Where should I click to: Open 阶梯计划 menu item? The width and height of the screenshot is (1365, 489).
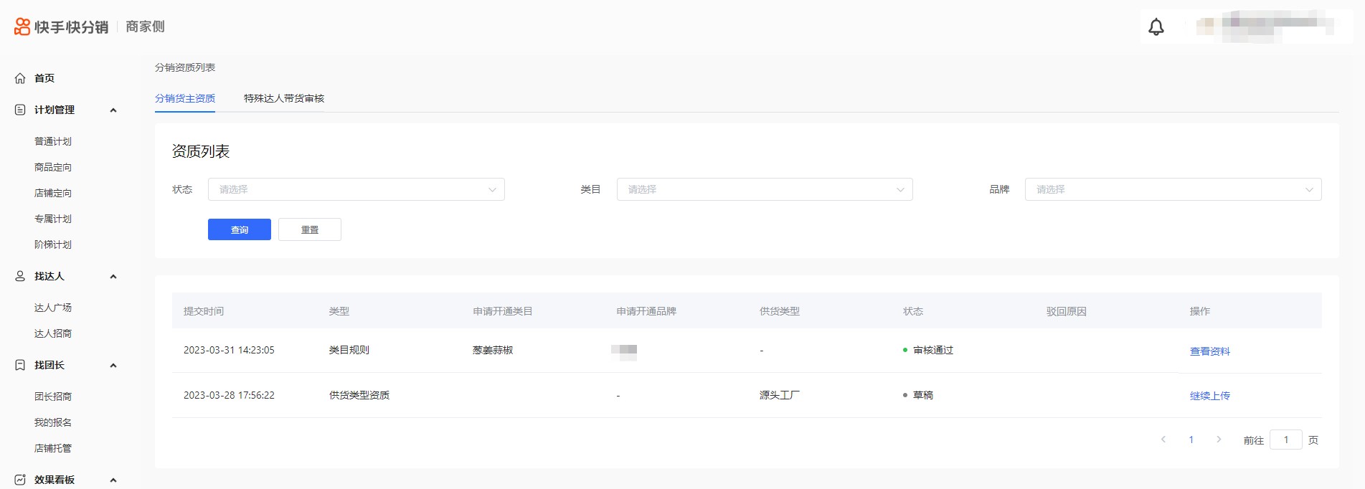[53, 244]
